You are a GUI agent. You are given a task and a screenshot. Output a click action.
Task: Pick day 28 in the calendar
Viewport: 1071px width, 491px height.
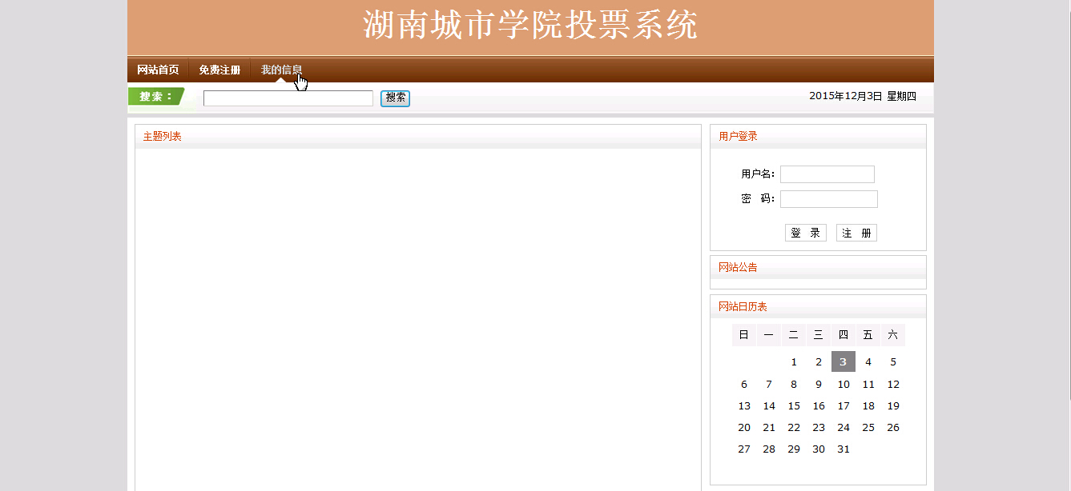coord(769,449)
